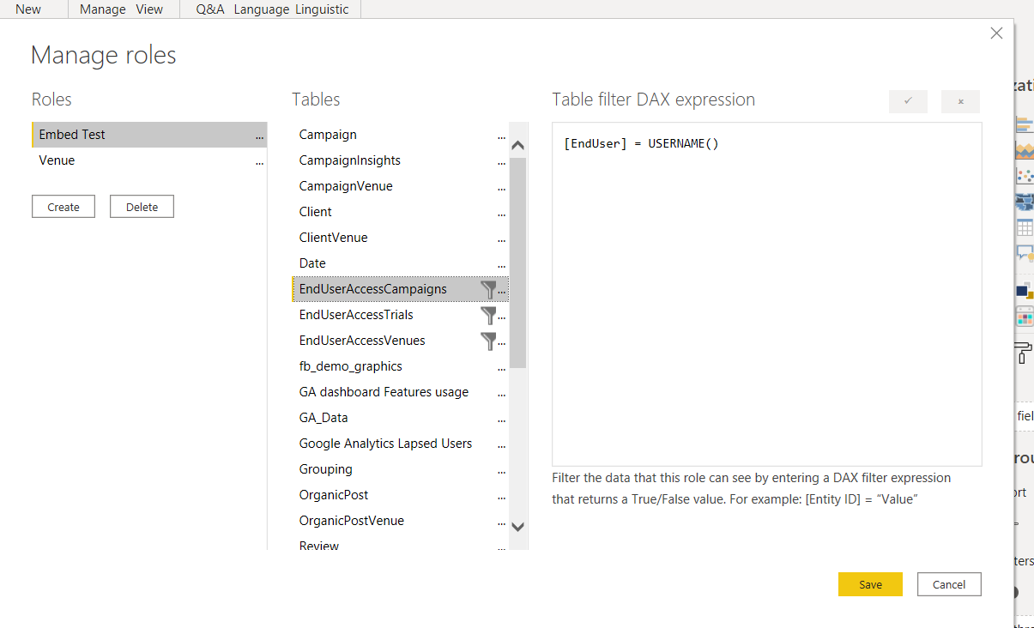Select the table visual icon behind dialog
The height and width of the screenshot is (628, 1034).
1025,227
